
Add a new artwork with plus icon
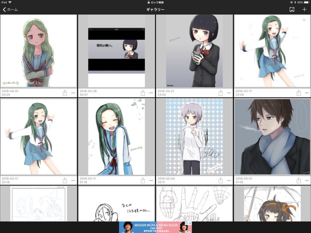[x=304, y=10]
